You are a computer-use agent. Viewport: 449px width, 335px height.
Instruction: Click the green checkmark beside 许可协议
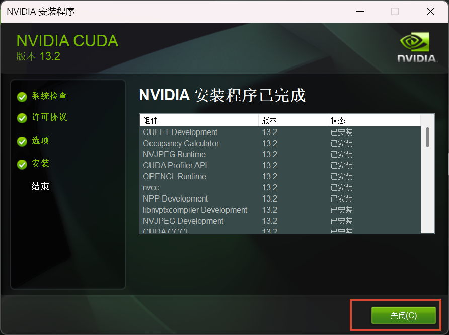(x=22, y=118)
